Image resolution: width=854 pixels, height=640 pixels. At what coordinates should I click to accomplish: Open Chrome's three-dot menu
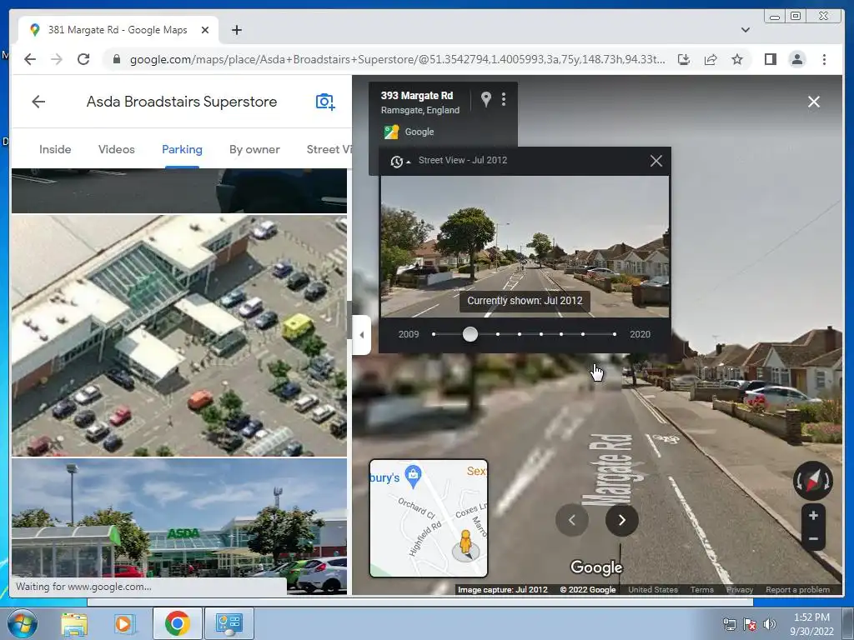click(824, 59)
